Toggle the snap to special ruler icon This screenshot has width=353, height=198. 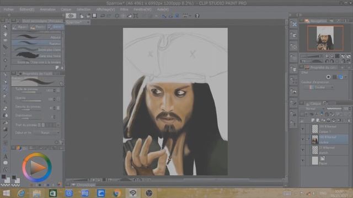(170, 16)
